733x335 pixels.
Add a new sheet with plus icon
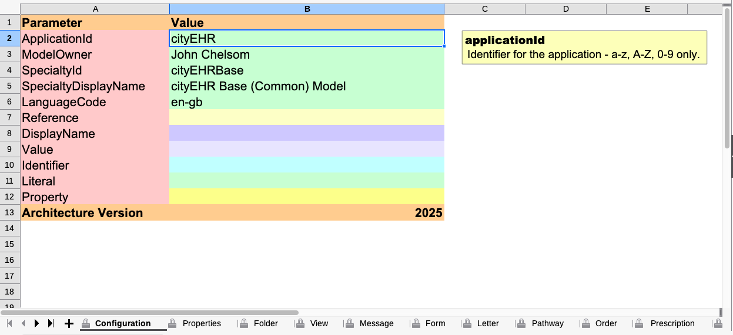coord(69,323)
